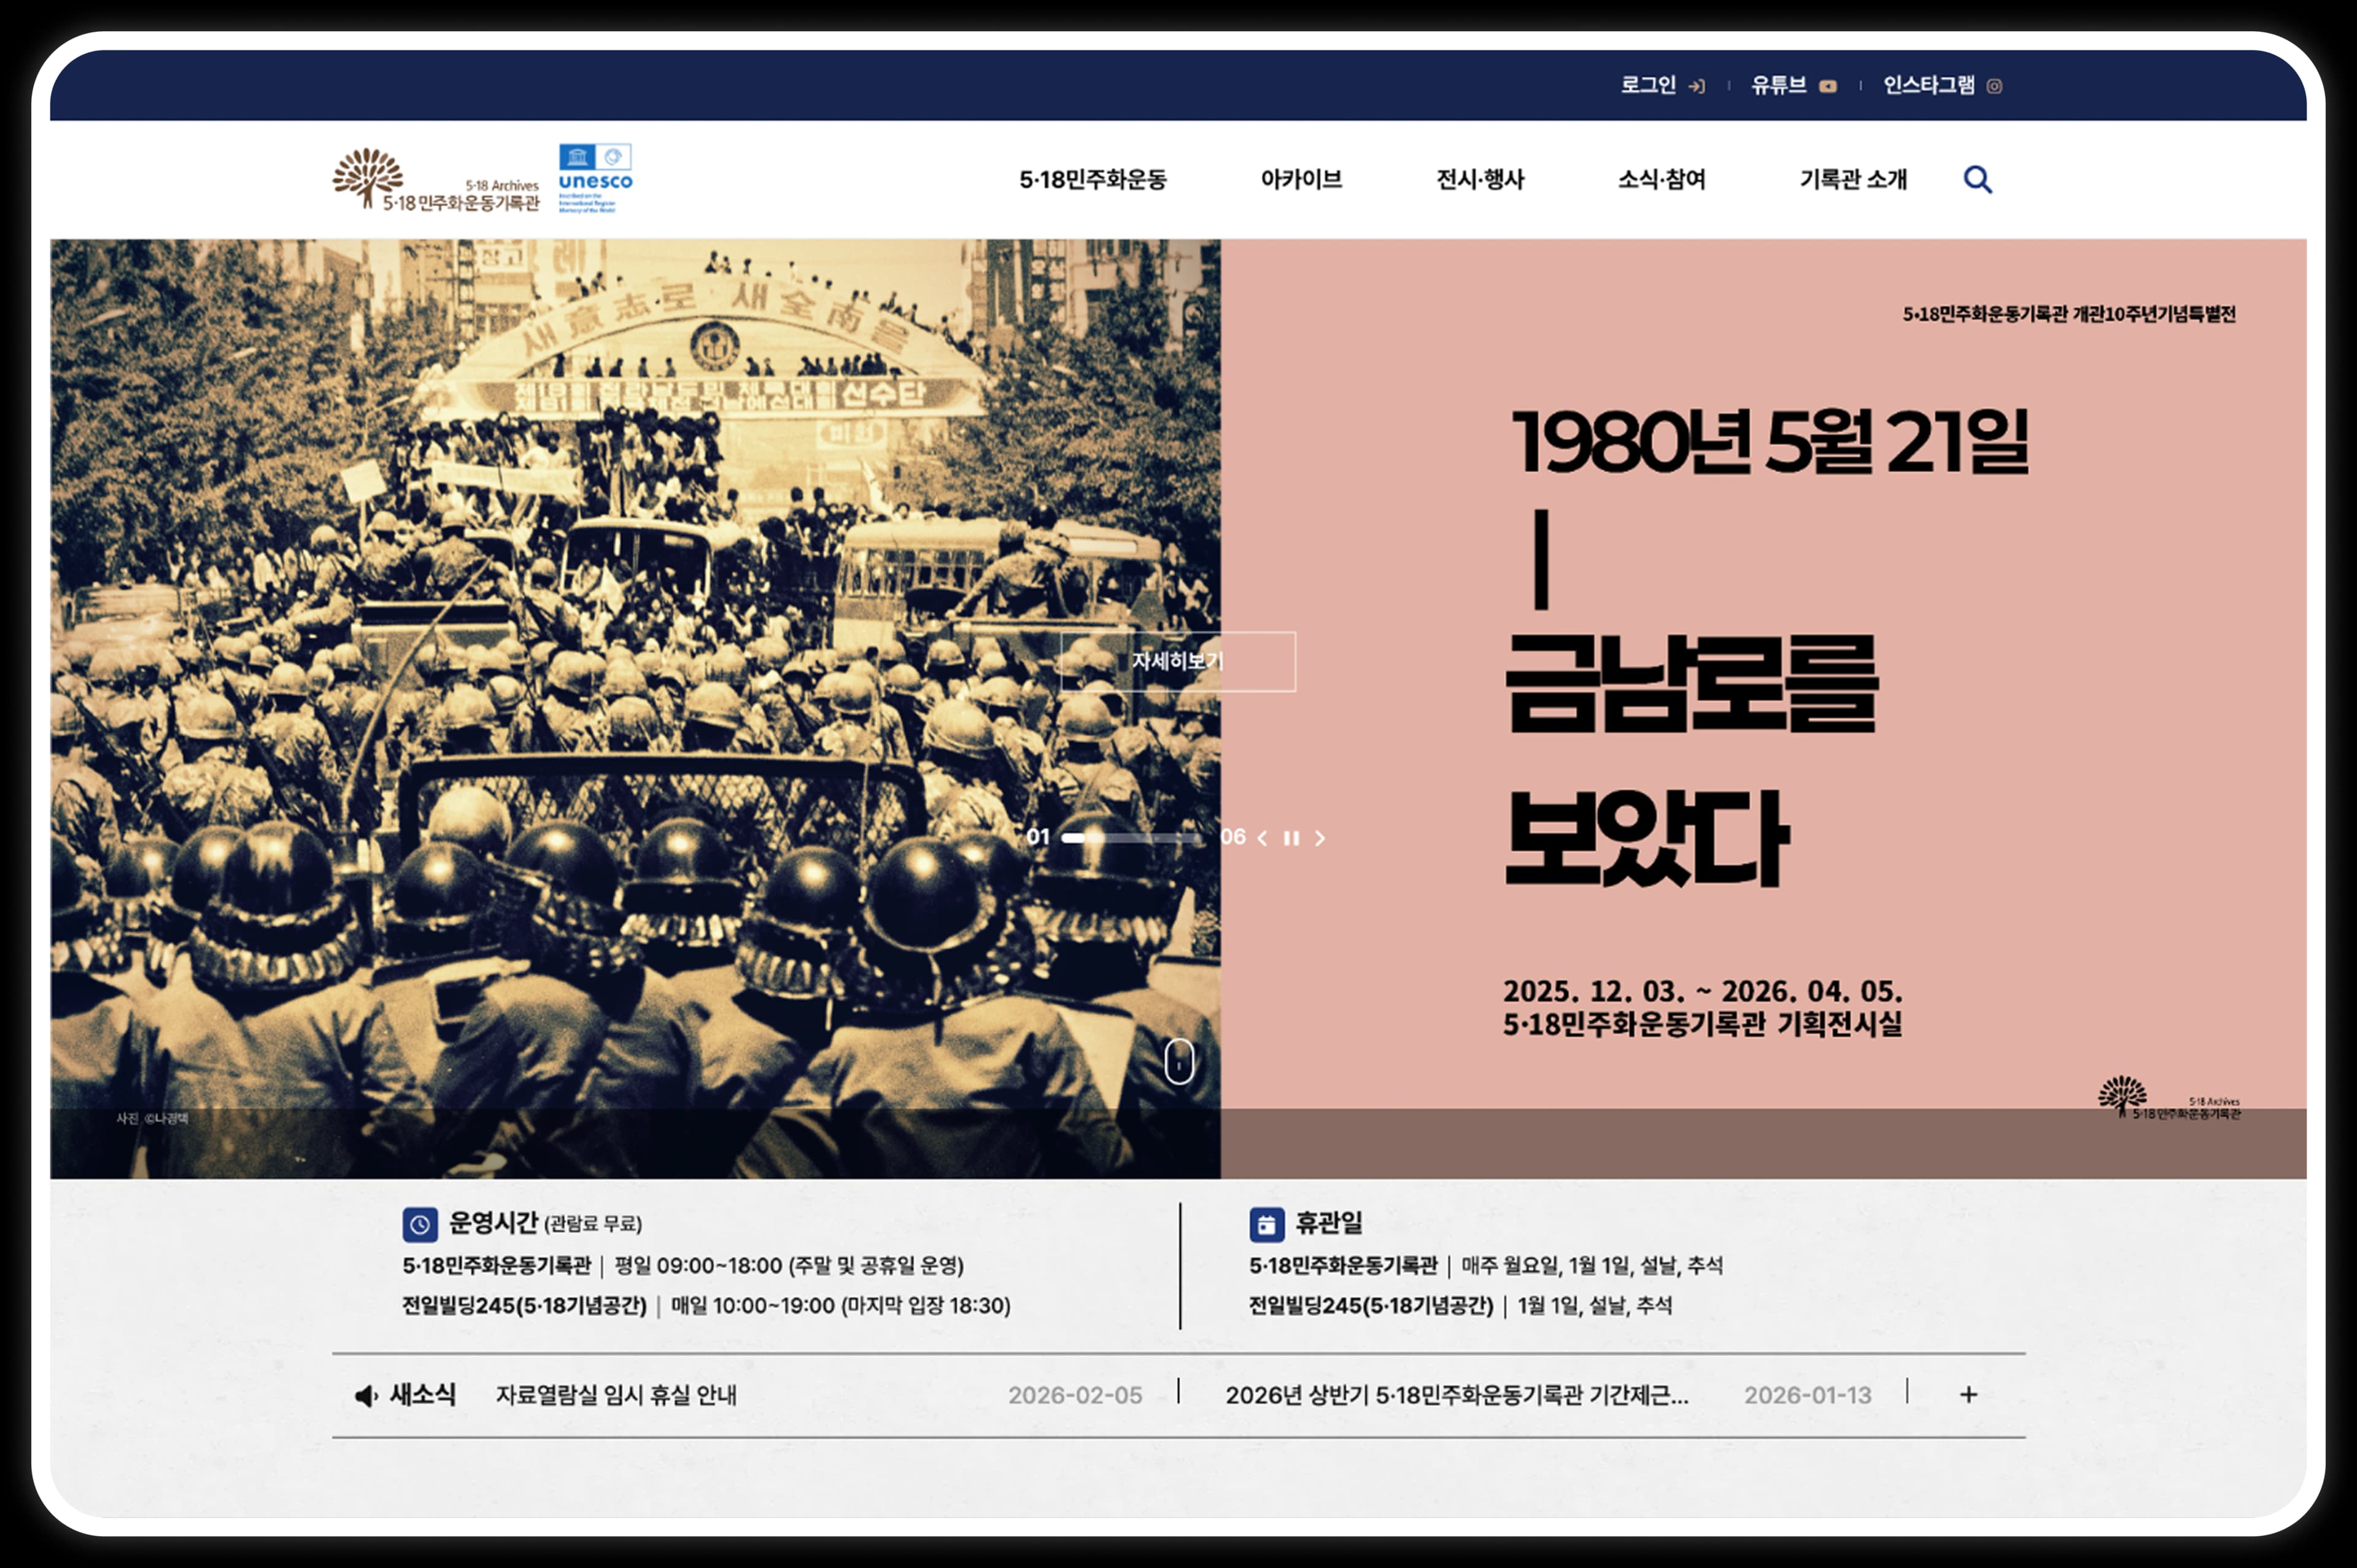
Task: Open the 기록관 소개 menu
Action: [x=1853, y=180]
